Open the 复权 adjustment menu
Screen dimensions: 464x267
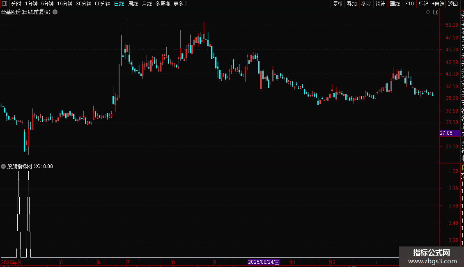coord(338,4)
